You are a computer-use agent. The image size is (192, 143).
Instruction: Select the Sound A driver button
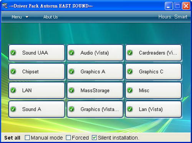pos(36,109)
